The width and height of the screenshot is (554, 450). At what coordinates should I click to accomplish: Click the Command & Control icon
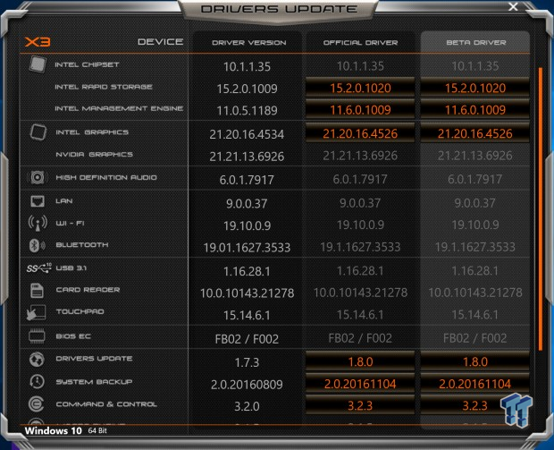(x=36, y=404)
